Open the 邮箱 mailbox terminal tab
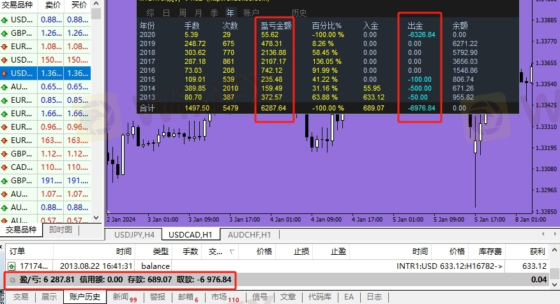 188,297
